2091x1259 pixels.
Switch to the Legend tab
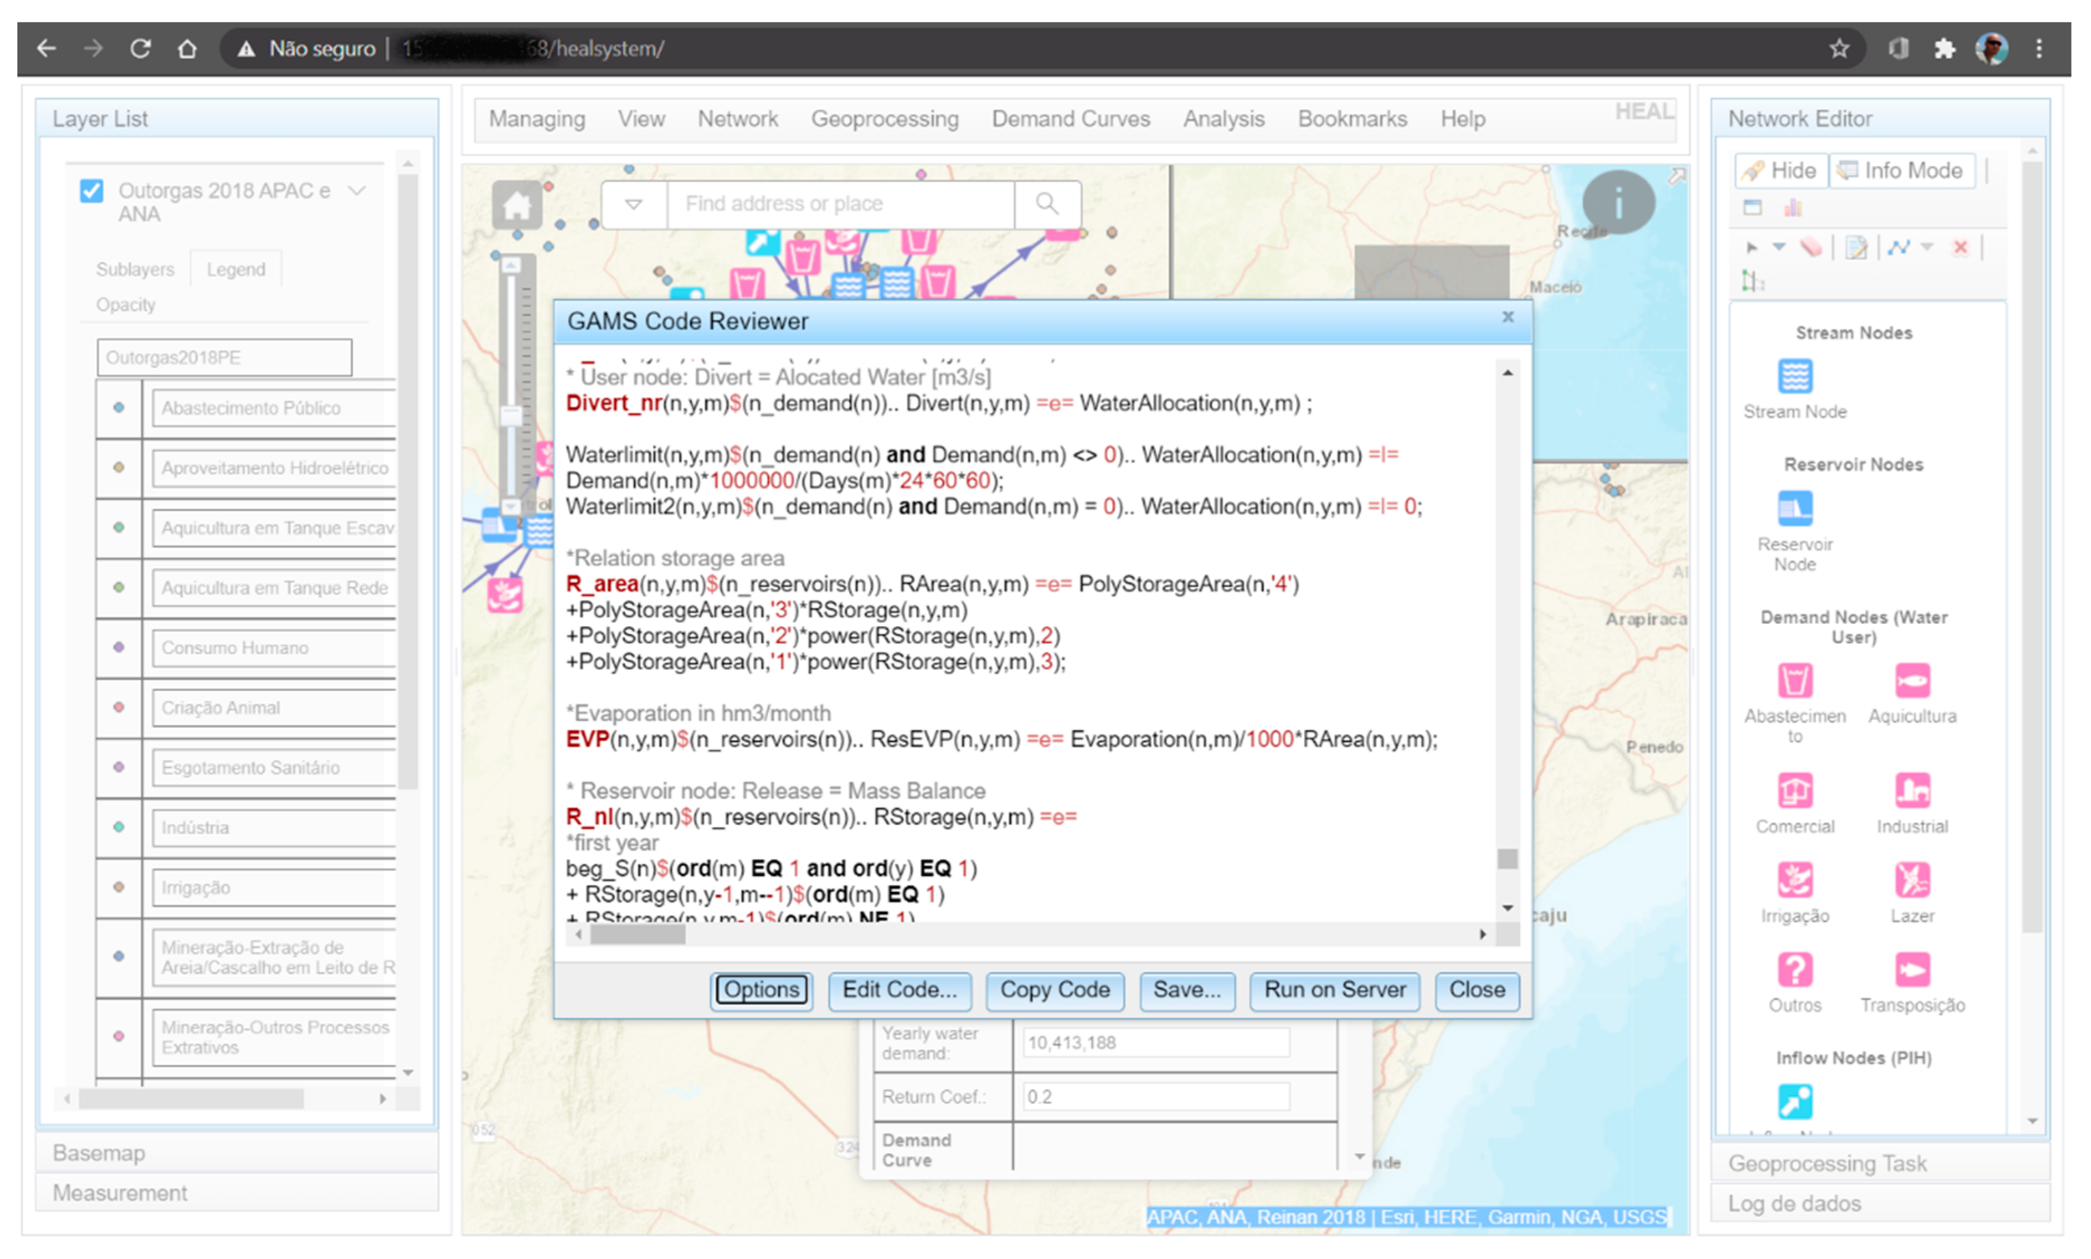(x=236, y=270)
